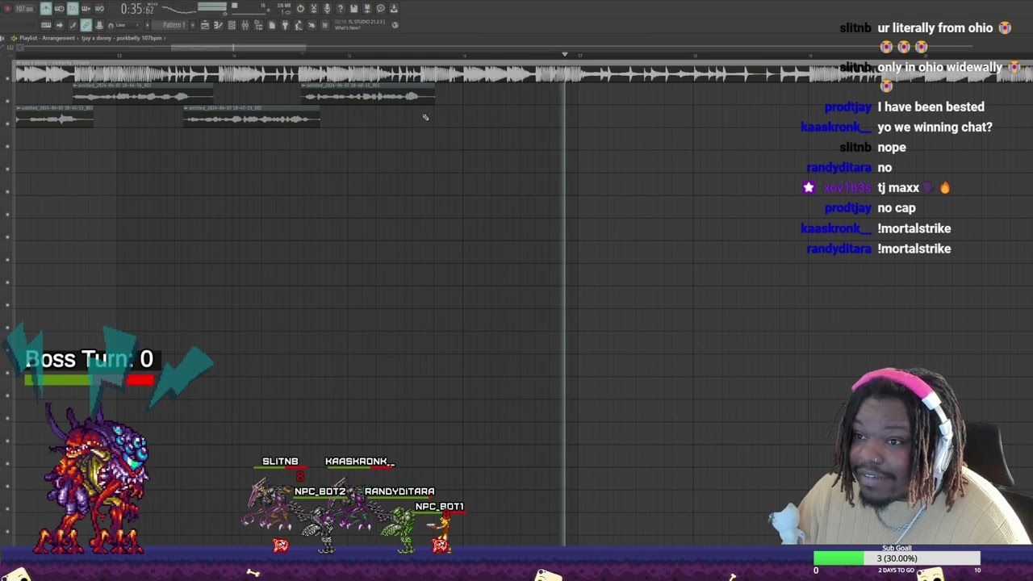Open the Channel rack icon
The height and width of the screenshot is (581, 1033).
click(232, 25)
